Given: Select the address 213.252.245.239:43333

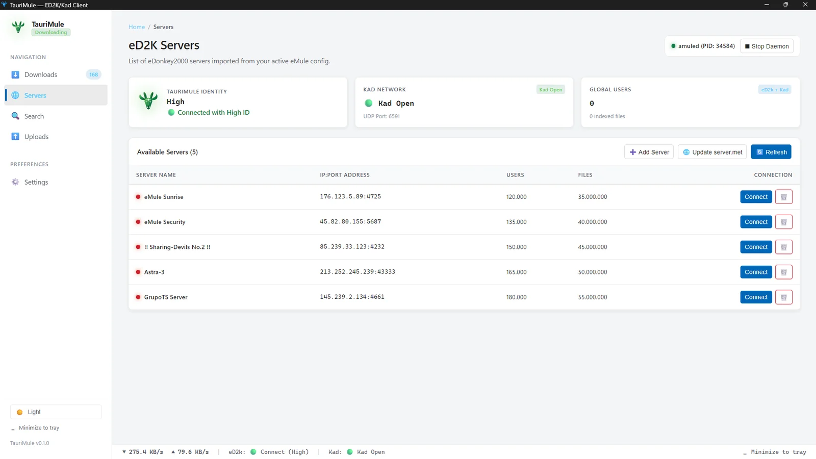Looking at the screenshot, I should 358,272.
